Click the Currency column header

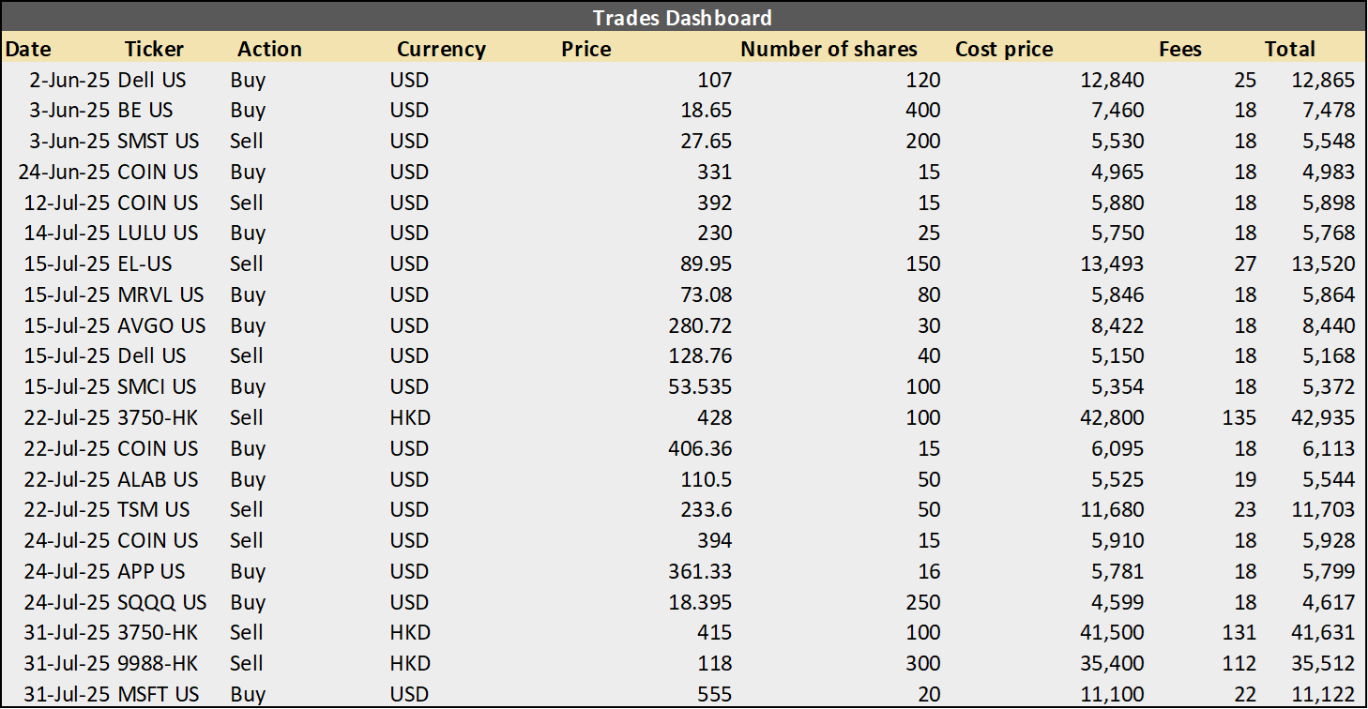point(441,49)
